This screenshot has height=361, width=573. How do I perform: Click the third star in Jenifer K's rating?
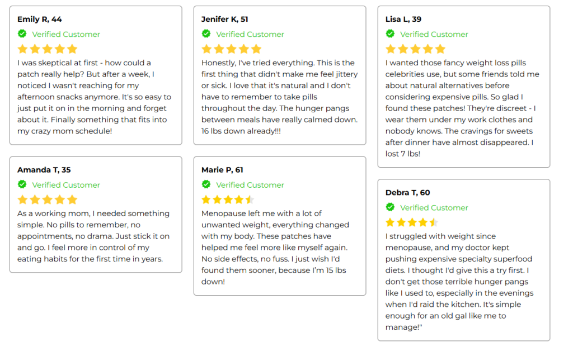pos(231,49)
